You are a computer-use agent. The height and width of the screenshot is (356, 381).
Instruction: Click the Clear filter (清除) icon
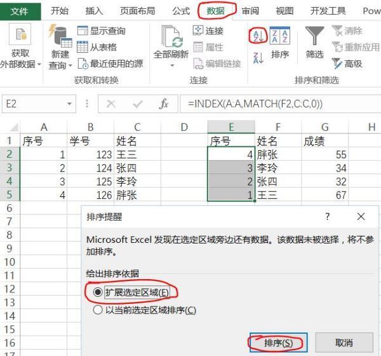pos(337,31)
